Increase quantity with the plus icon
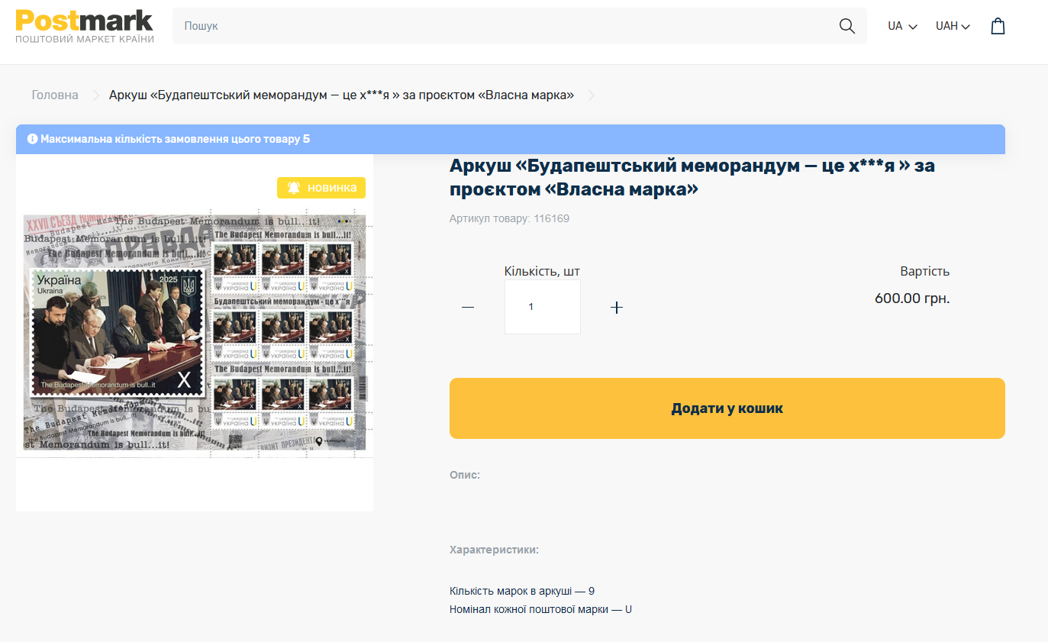The image size is (1048, 642). 617,307
